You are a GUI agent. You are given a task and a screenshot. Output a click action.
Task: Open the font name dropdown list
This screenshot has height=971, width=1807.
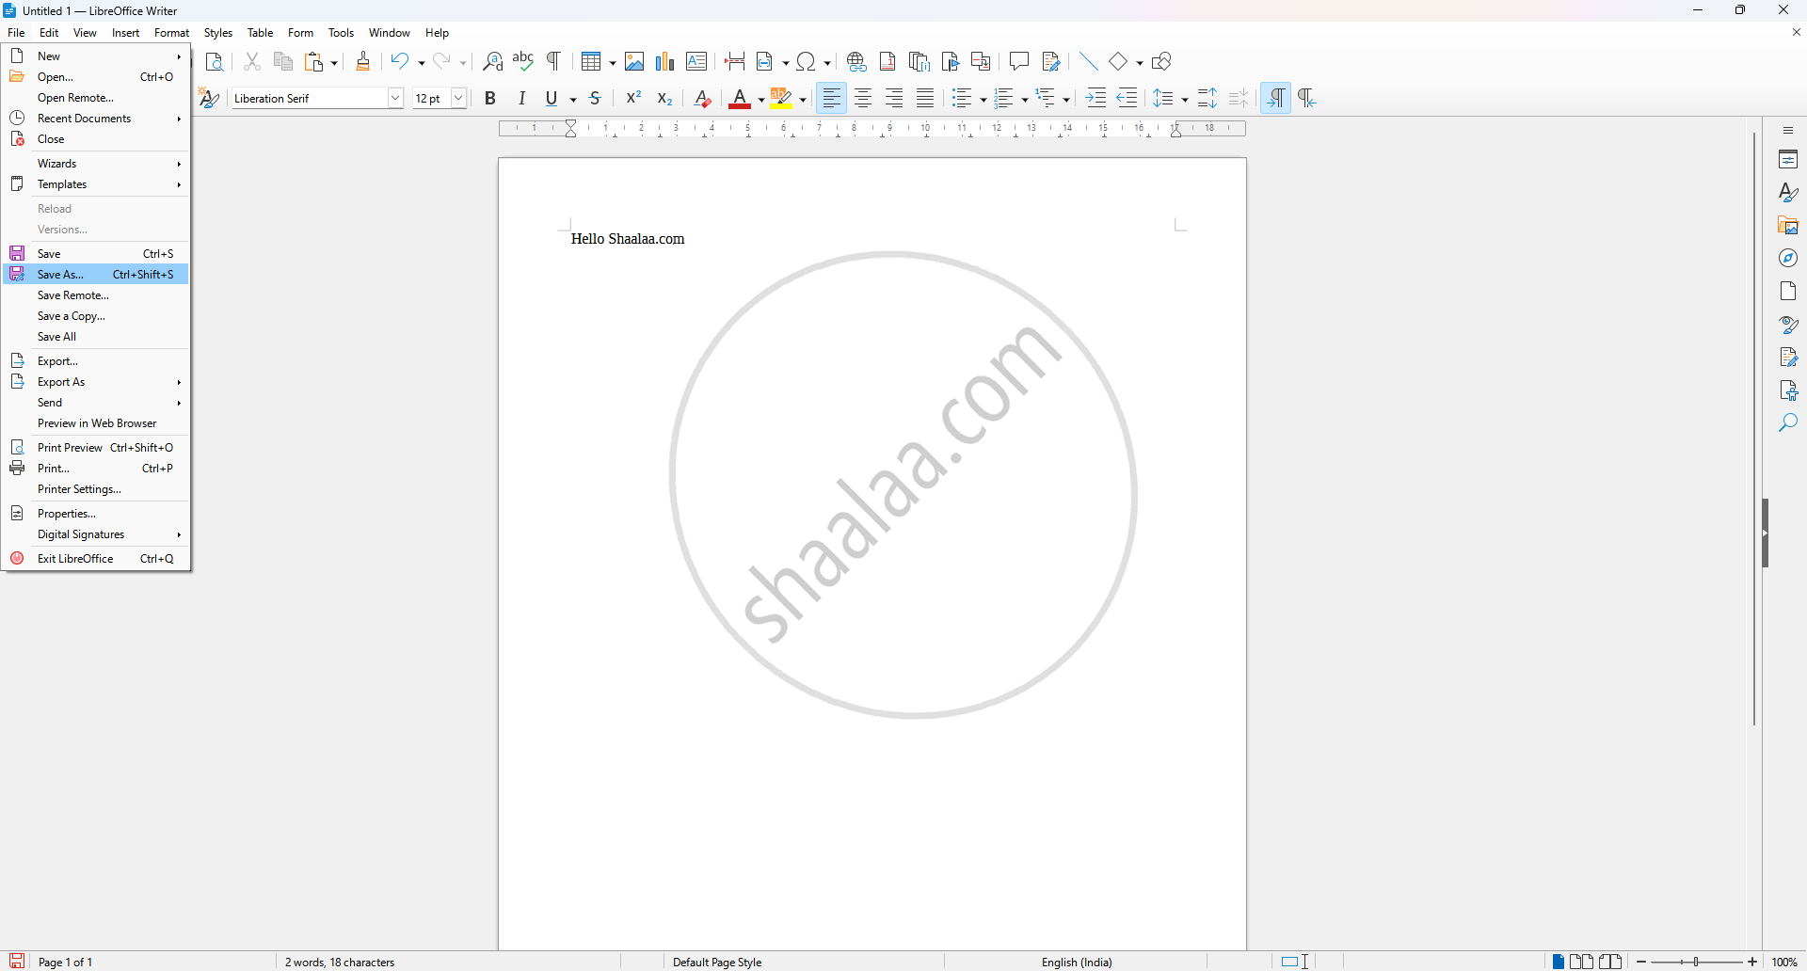(395, 99)
